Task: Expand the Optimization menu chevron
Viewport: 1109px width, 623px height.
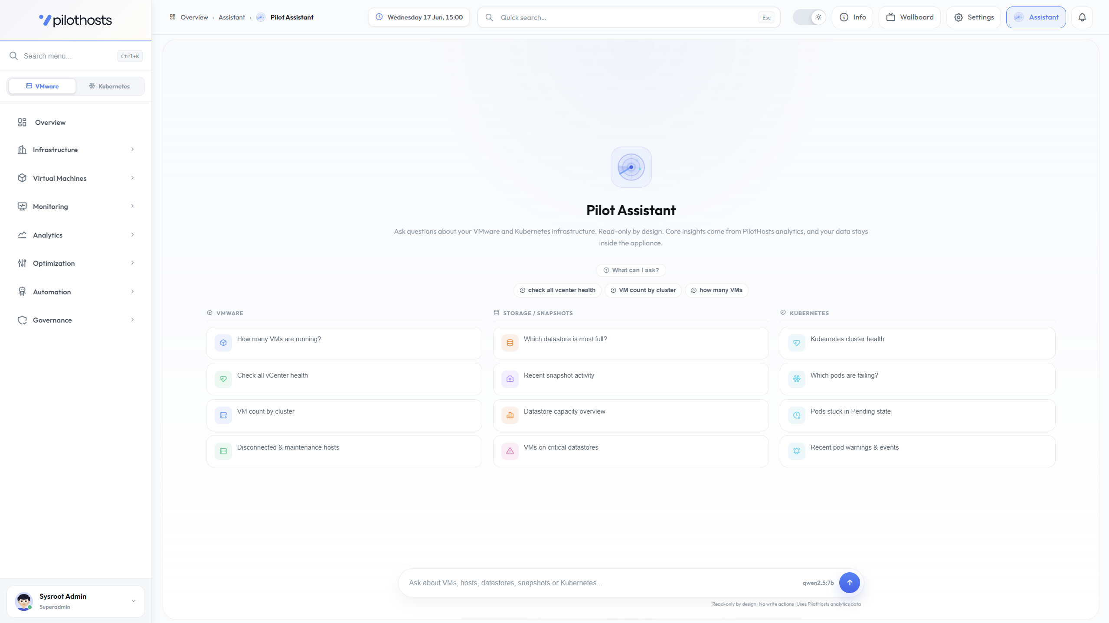Action: pos(132,263)
